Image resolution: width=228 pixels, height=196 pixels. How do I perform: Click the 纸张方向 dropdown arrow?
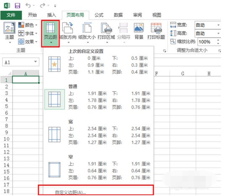click(68, 42)
